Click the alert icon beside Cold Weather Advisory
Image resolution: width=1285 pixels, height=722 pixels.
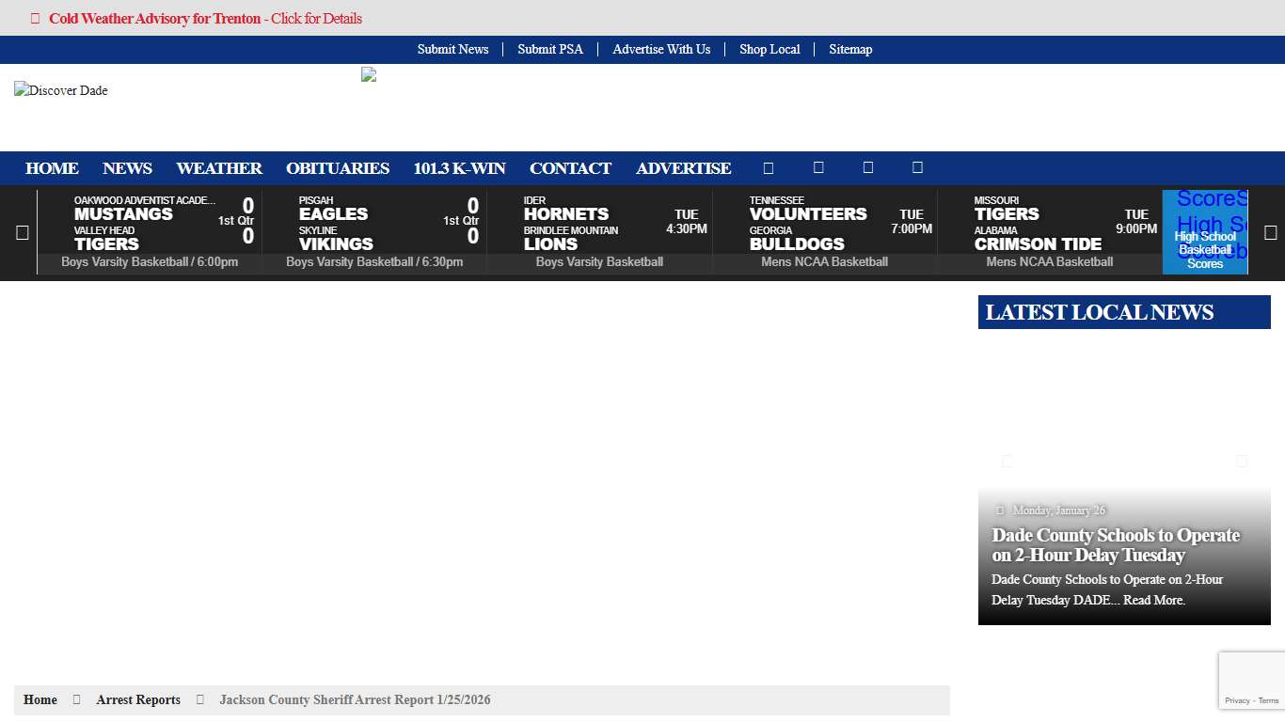pos(36,19)
